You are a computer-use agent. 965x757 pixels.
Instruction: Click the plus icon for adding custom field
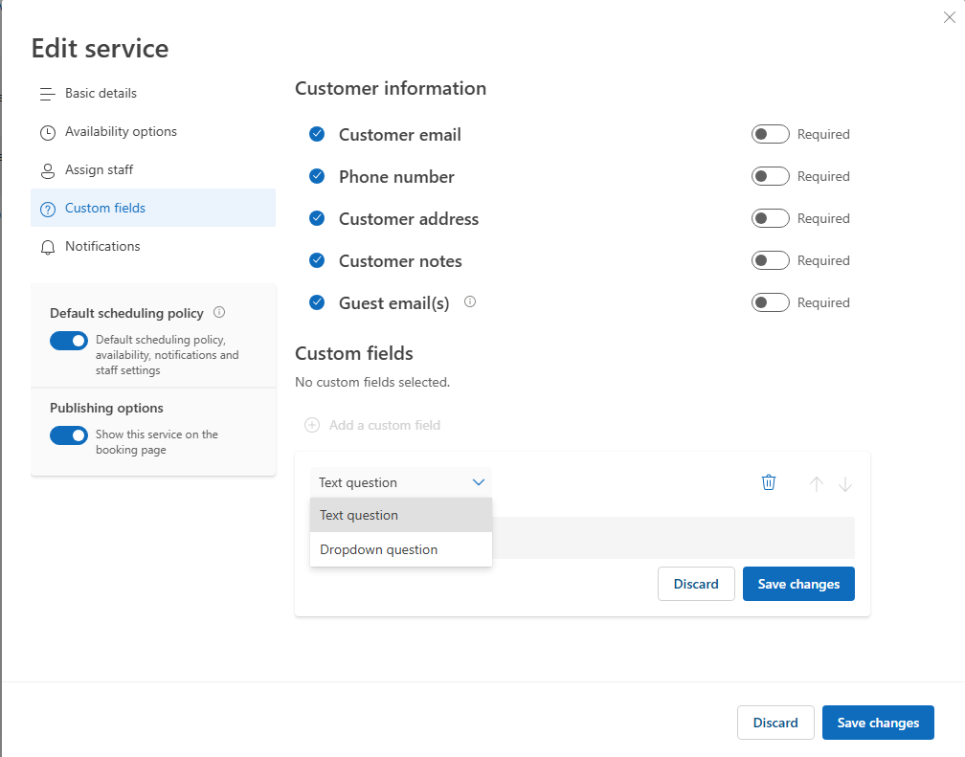pos(313,425)
